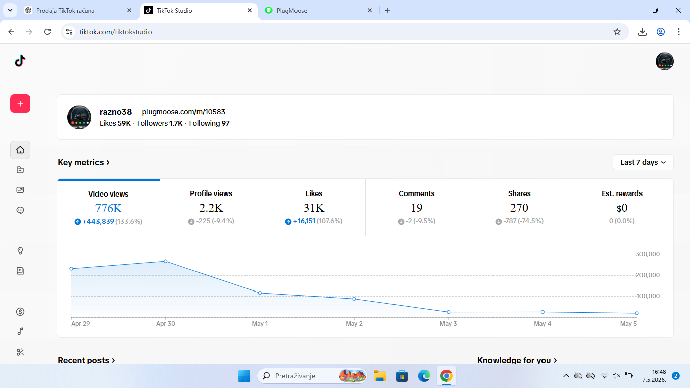Open the Home dashboard sidebar icon

20,150
